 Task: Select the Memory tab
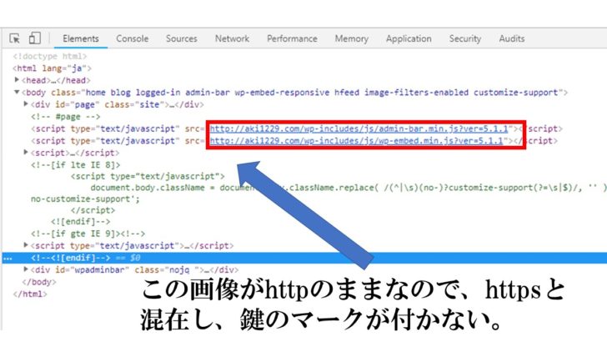point(352,38)
